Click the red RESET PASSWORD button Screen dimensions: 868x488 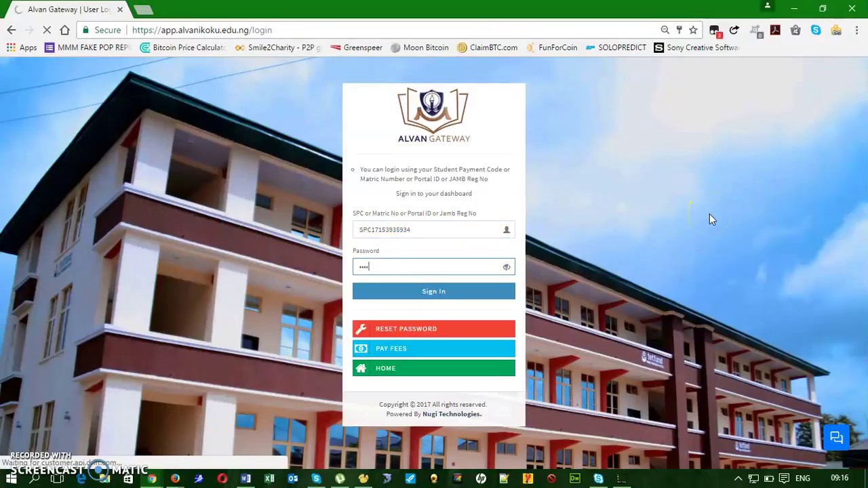click(433, 329)
